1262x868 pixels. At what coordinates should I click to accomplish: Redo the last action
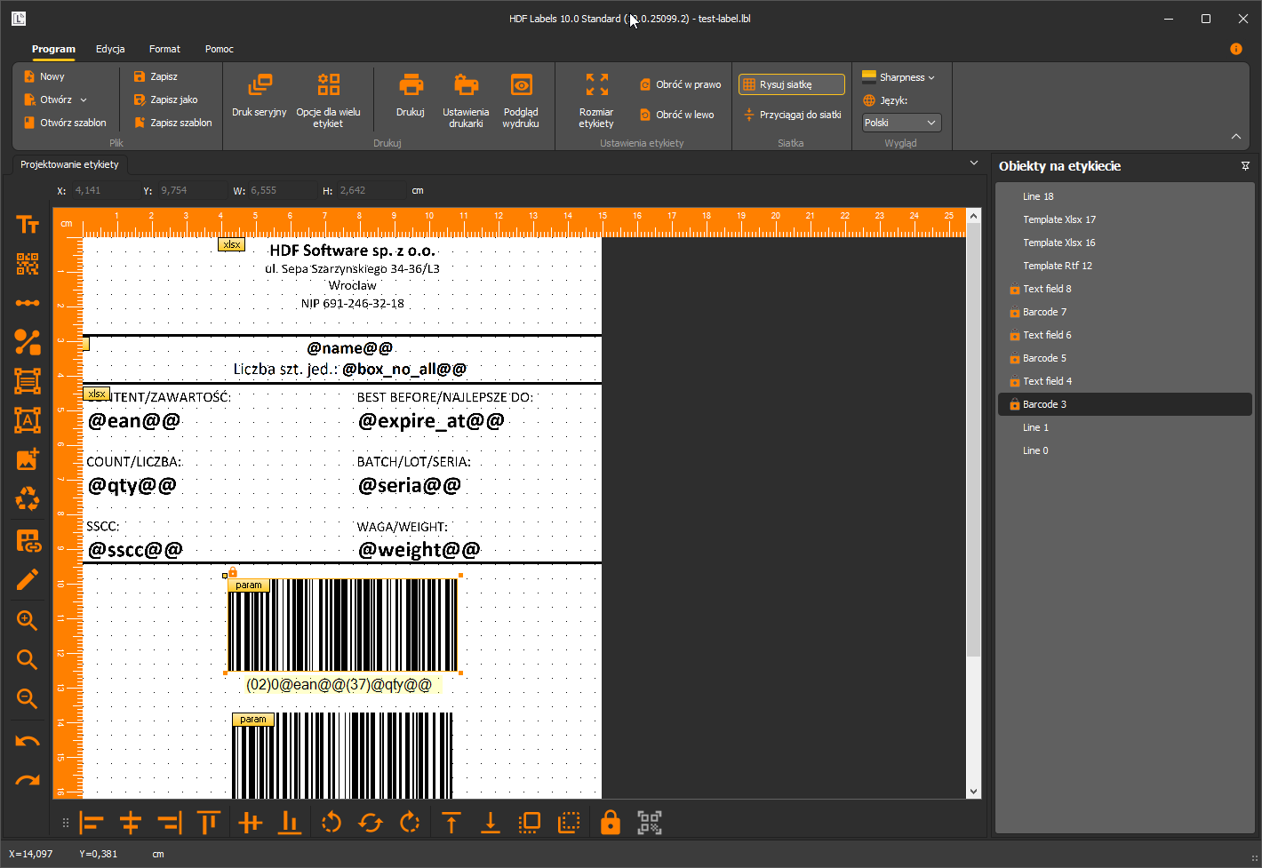(28, 780)
